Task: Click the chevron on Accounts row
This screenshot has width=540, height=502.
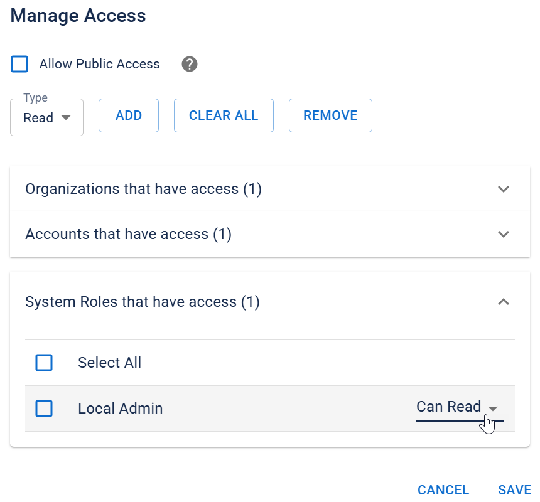Action: tap(503, 234)
